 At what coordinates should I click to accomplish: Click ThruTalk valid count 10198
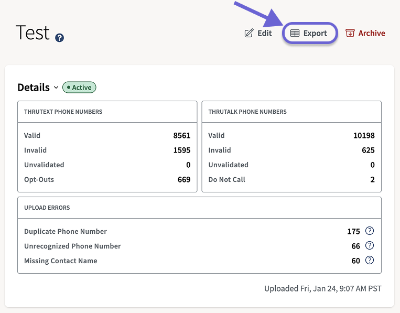coord(364,135)
